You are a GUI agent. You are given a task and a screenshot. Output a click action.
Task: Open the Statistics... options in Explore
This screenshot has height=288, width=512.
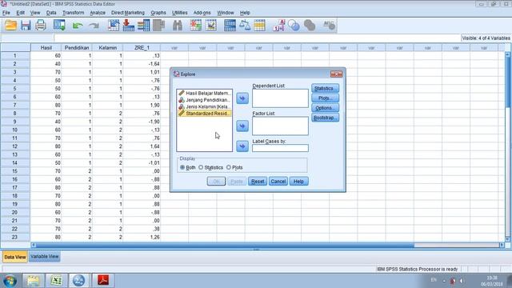[x=326, y=88]
